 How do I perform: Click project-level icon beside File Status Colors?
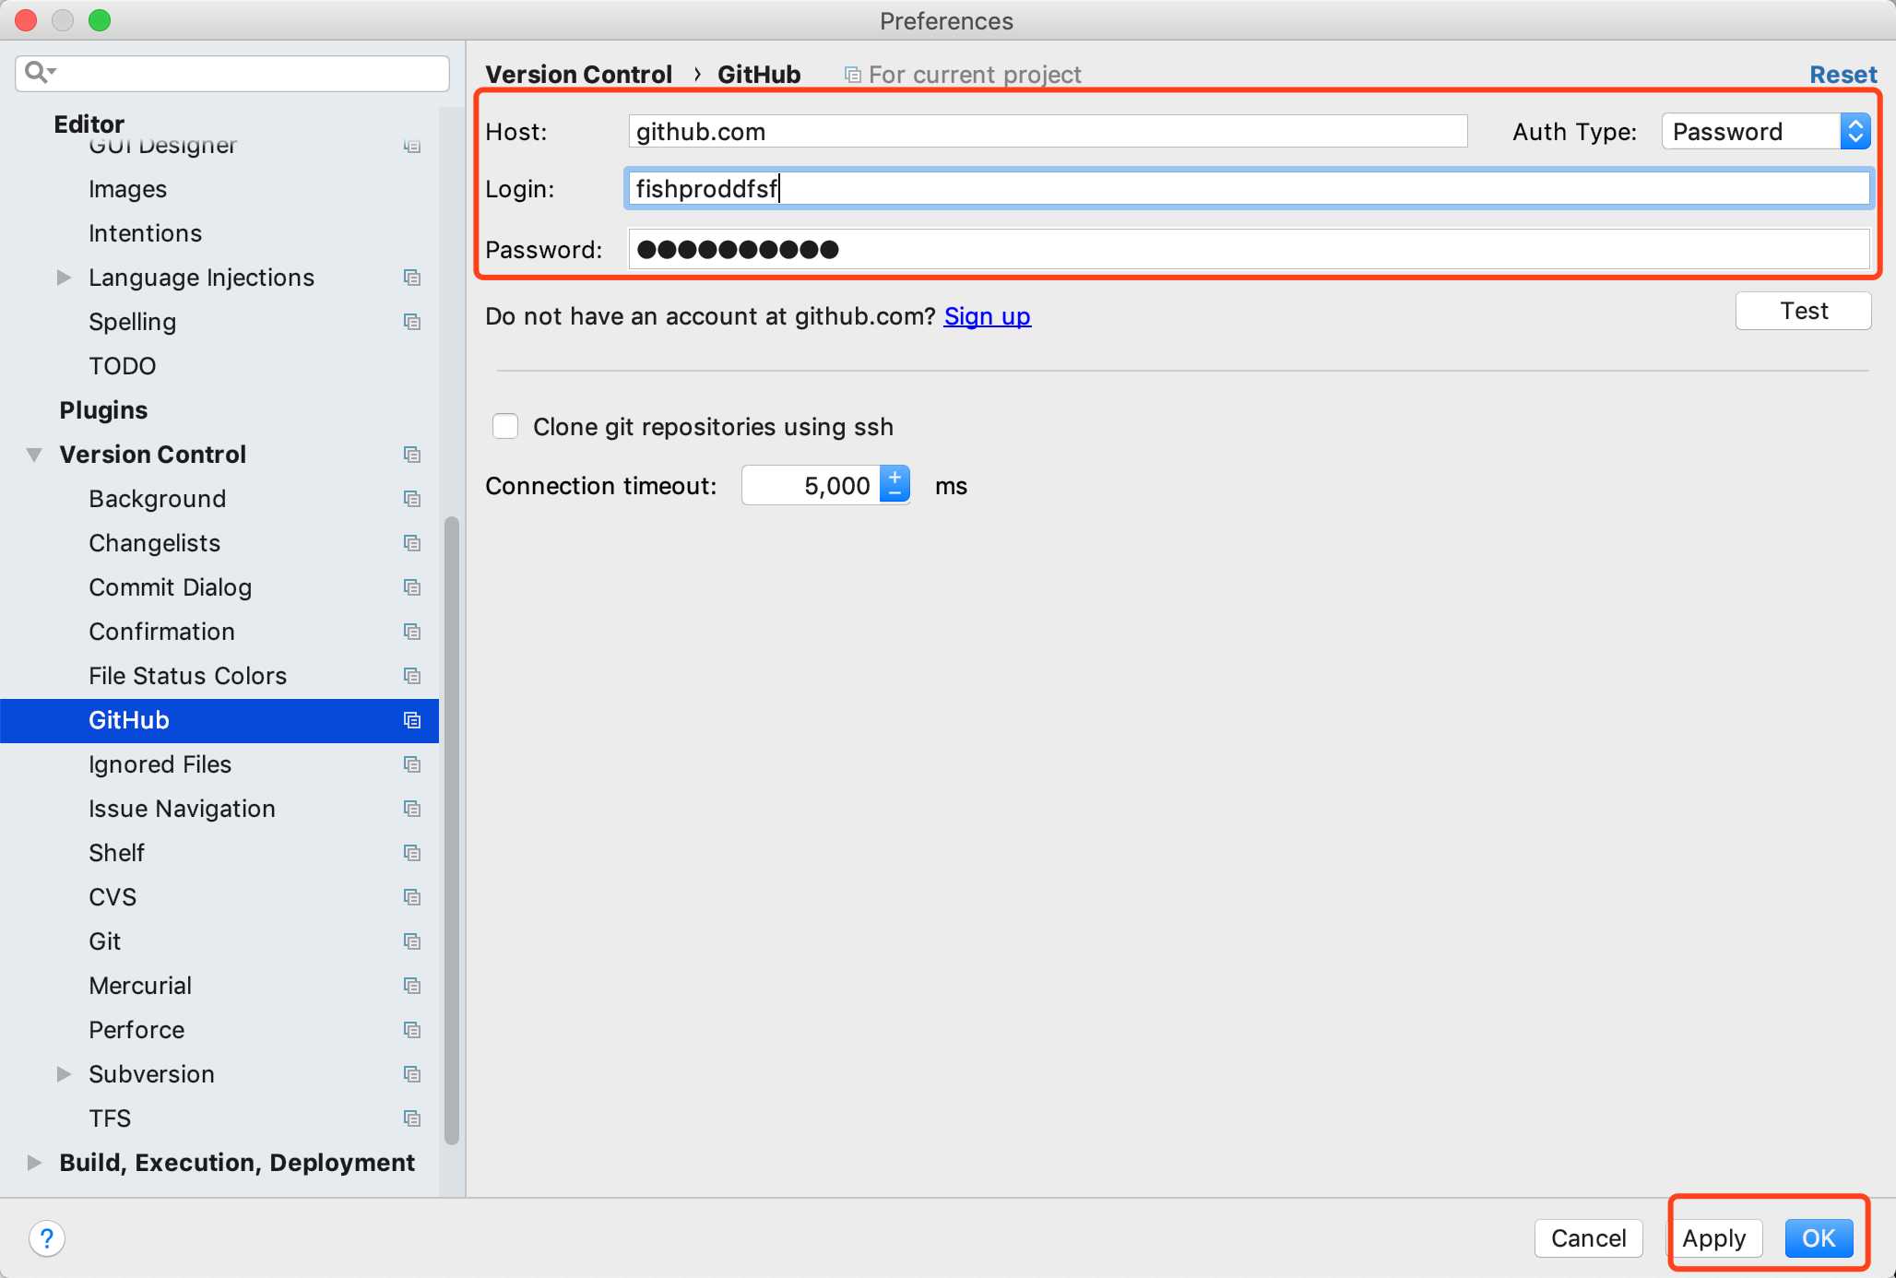point(412,676)
